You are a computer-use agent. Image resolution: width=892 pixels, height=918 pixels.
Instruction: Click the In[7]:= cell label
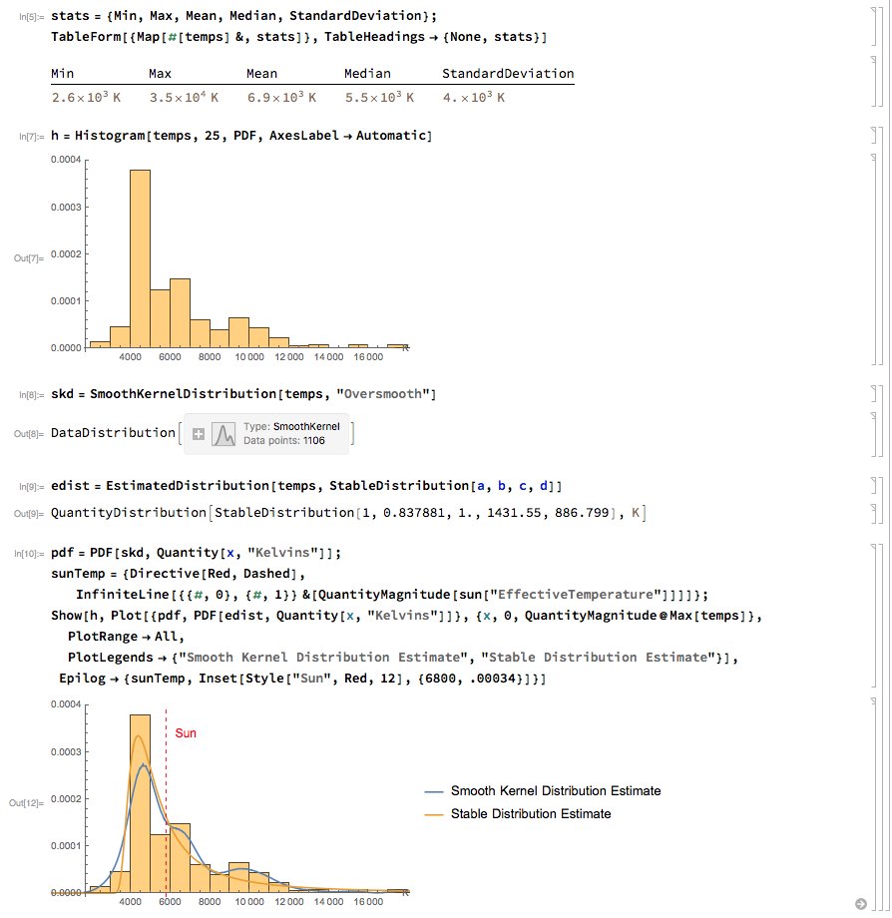31,137
